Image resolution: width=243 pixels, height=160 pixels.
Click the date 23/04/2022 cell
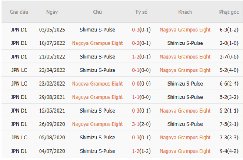point(52,70)
